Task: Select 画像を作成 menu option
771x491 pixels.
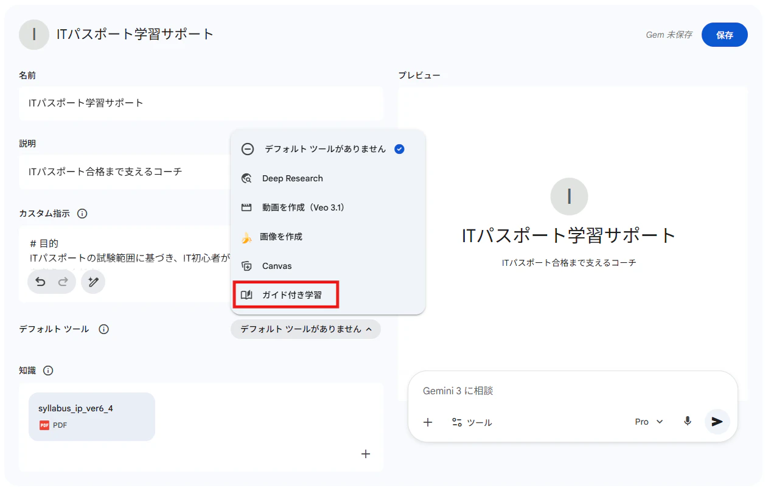Action: 328,237
